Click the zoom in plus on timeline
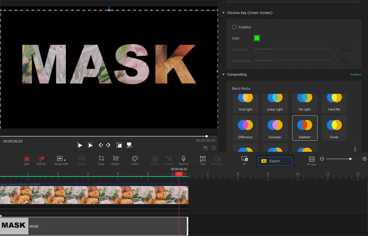This screenshot has width=368, height=236. click(364, 159)
